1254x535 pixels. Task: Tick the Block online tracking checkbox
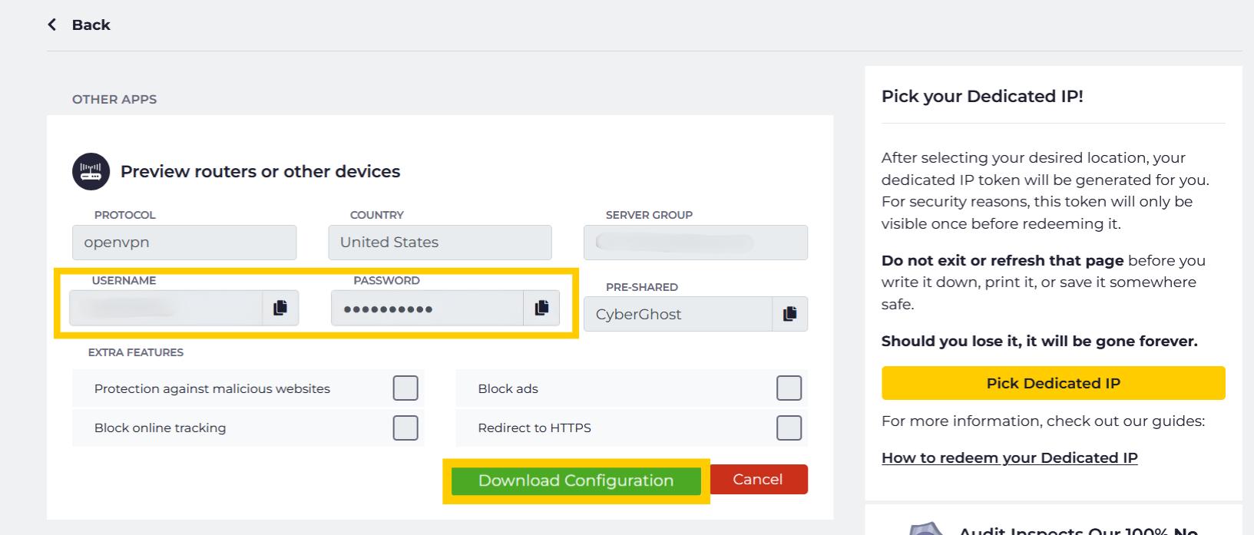[405, 428]
